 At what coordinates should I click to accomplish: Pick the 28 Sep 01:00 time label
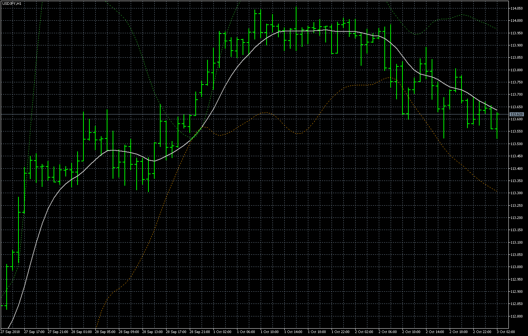click(x=82, y=332)
